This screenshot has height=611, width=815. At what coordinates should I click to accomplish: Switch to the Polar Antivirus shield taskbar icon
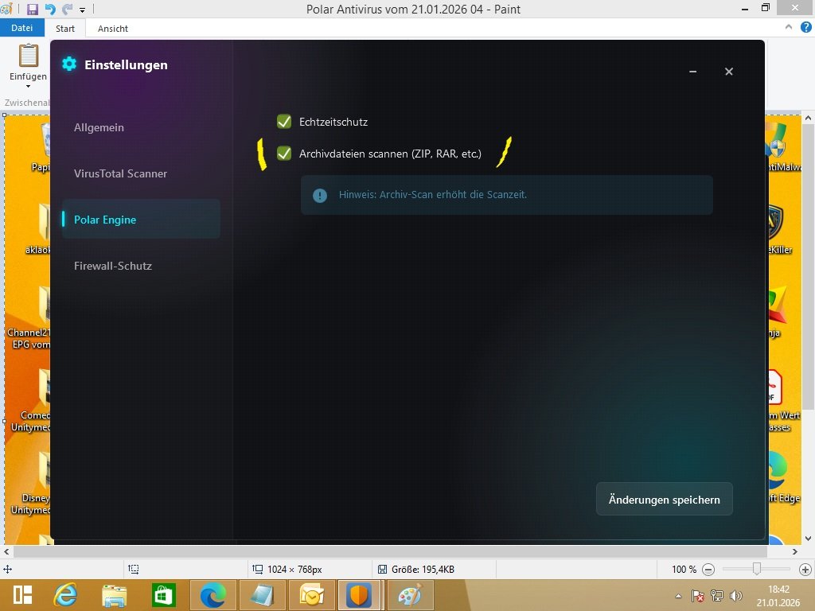pos(360,595)
